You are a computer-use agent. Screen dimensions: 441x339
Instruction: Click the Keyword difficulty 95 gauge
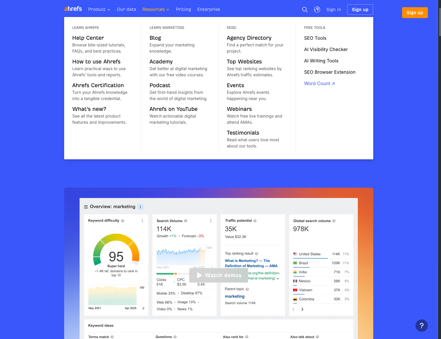(116, 250)
